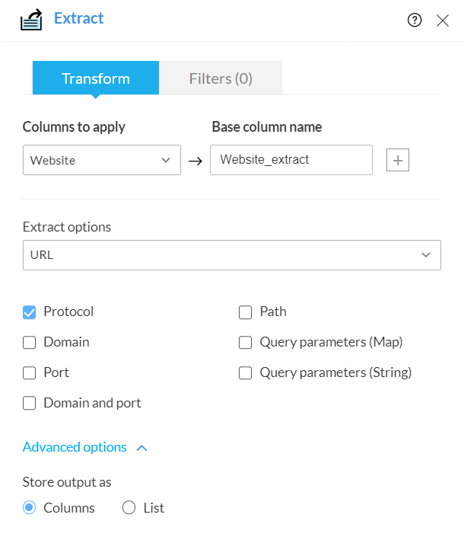Open the Filters (0) tab

click(x=221, y=78)
